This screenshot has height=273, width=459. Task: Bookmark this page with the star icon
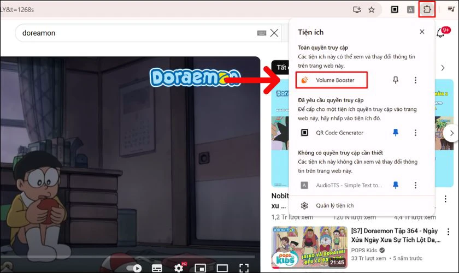coord(372,10)
